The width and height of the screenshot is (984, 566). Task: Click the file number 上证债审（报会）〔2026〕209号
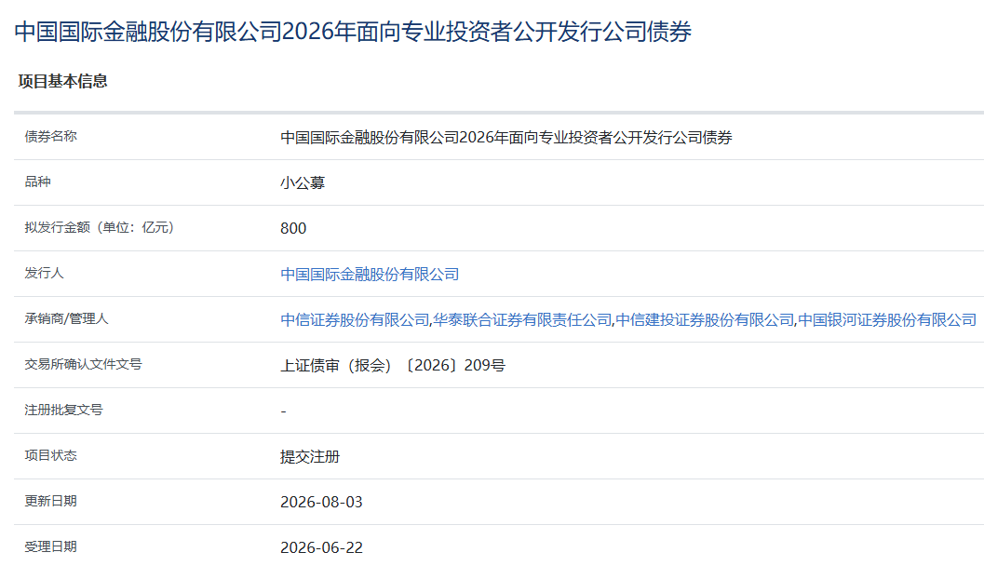pos(392,365)
